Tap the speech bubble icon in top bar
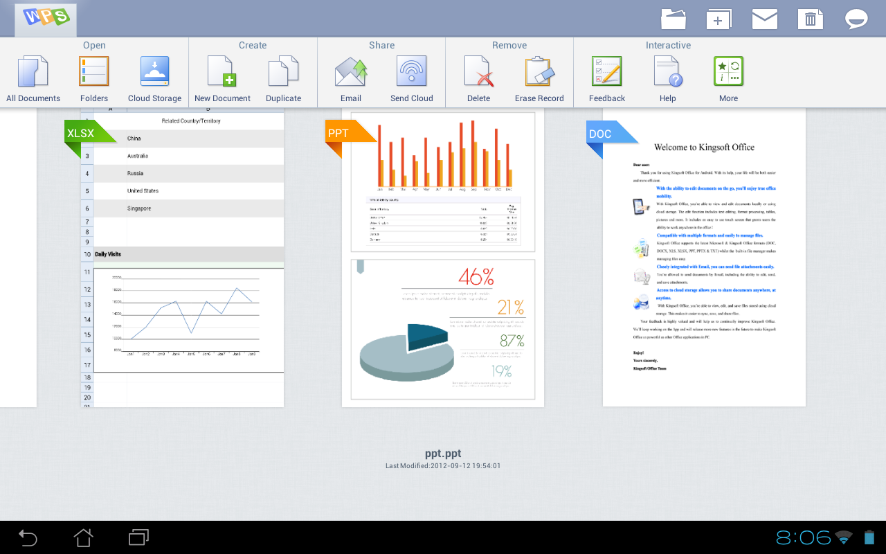This screenshot has height=554, width=886. (856, 19)
